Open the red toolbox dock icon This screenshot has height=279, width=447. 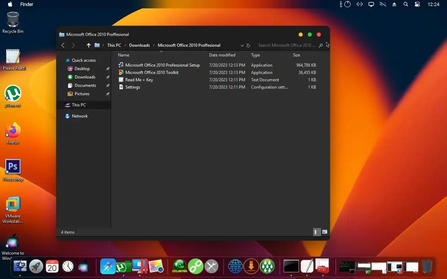coord(322,267)
